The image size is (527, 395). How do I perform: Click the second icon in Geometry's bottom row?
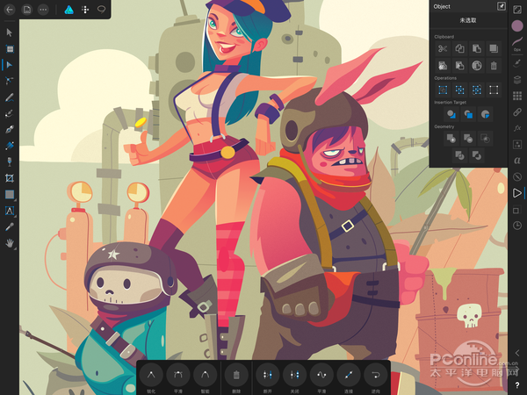477,155
